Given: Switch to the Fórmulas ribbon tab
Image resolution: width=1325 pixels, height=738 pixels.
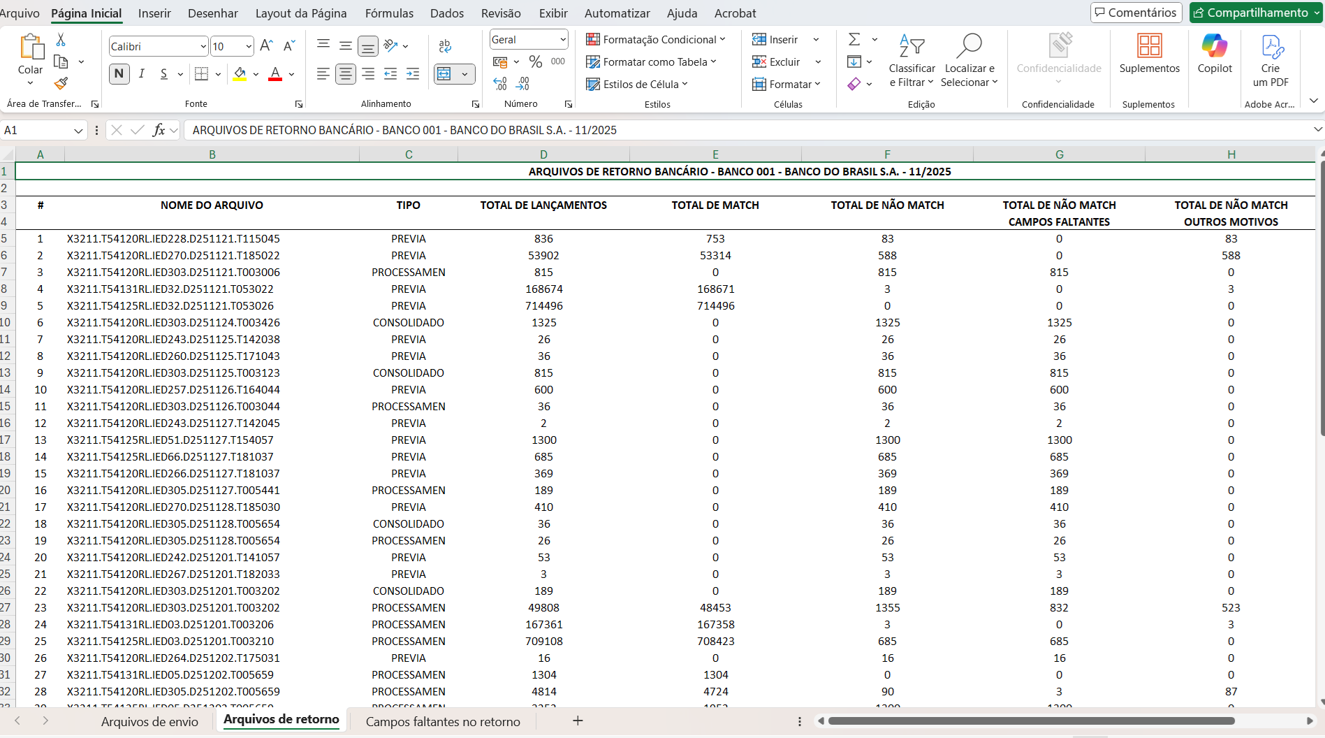Looking at the screenshot, I should 389,13.
